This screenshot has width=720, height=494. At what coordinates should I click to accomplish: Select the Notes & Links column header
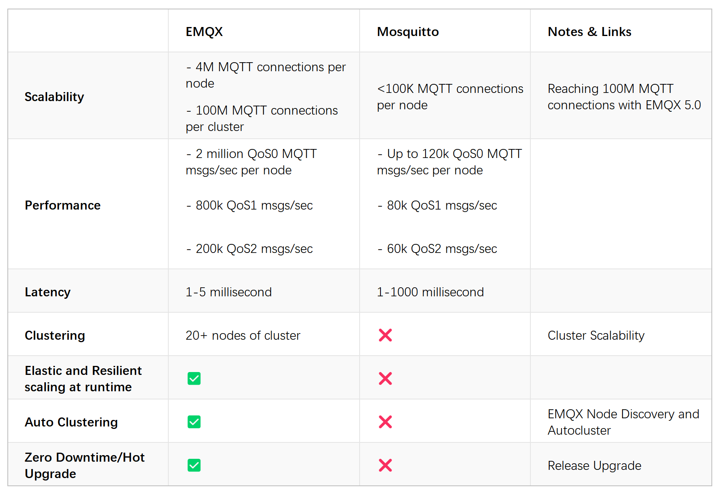click(589, 32)
